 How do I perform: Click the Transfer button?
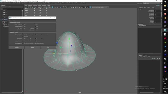tap(17, 48)
